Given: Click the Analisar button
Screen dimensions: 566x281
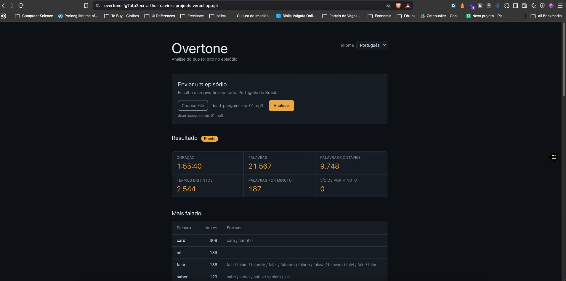Looking at the screenshot, I should [281, 106].
